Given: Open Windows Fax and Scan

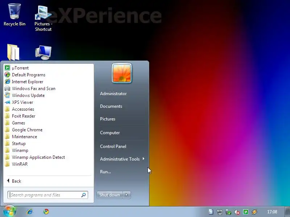Looking at the screenshot, I should 48,89.
